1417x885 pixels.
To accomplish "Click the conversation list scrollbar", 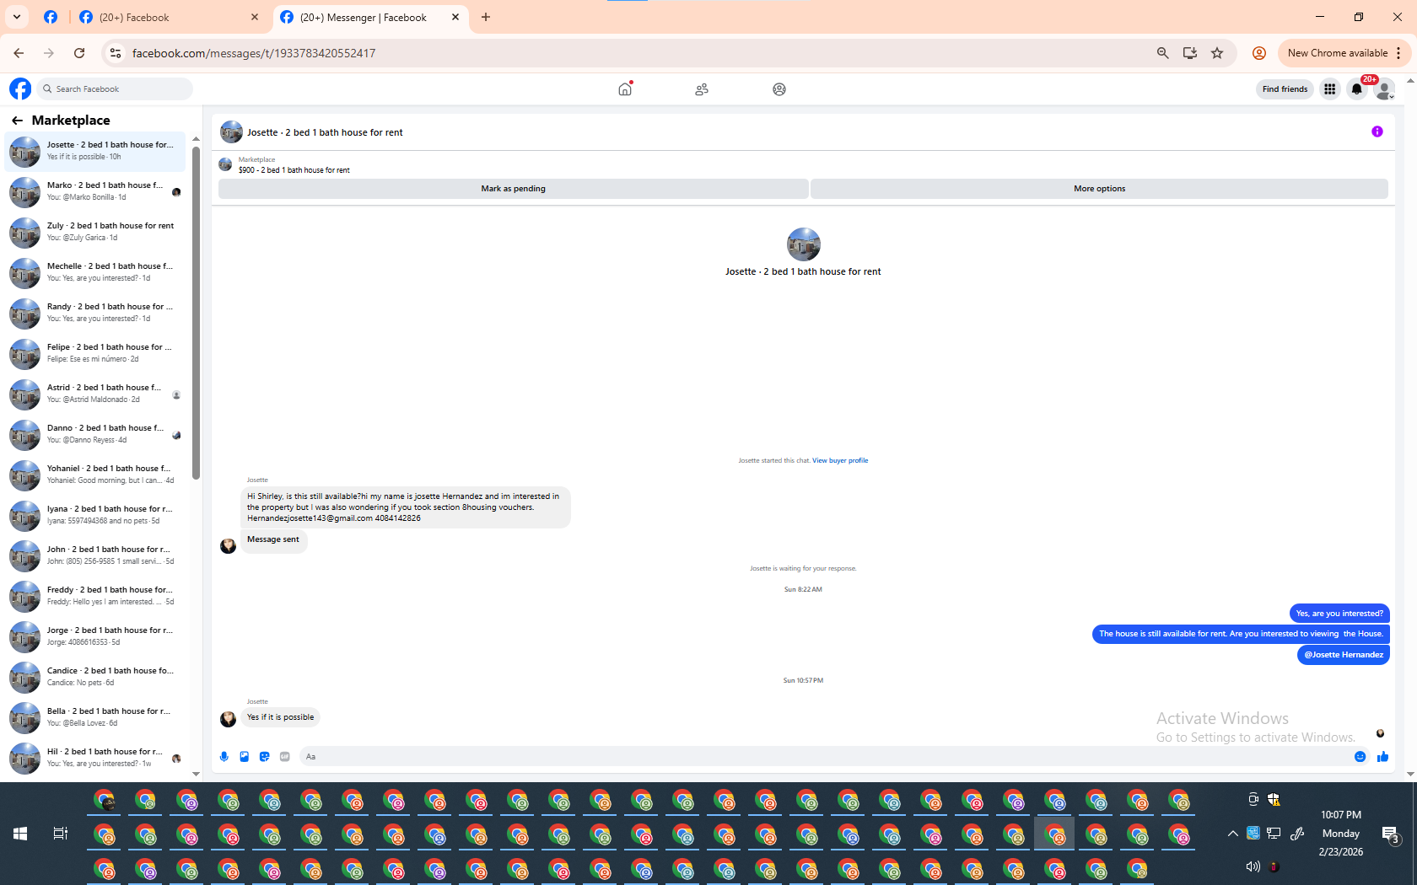I will click(x=196, y=313).
